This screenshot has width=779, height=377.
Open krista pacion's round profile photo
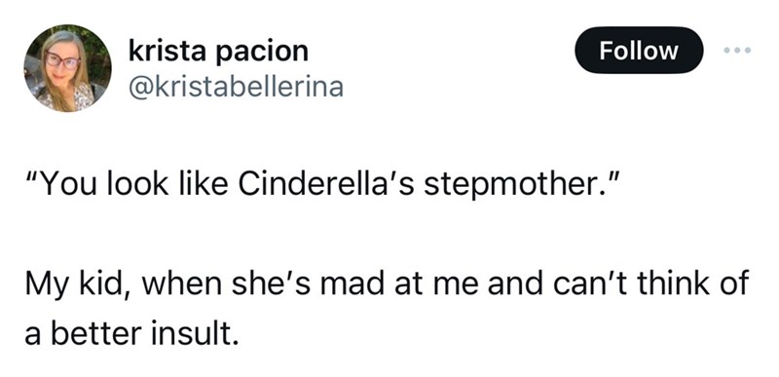[x=67, y=68]
